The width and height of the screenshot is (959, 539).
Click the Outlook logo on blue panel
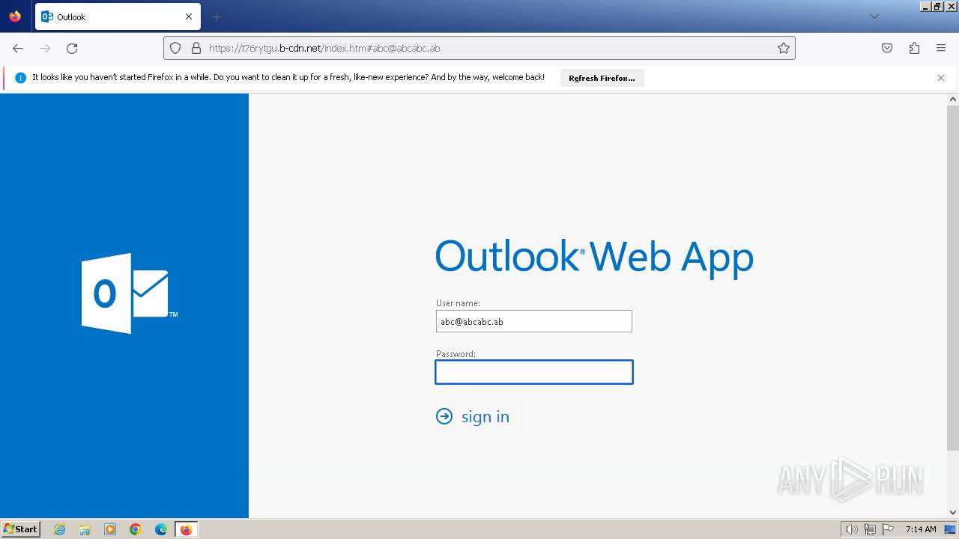(x=130, y=293)
